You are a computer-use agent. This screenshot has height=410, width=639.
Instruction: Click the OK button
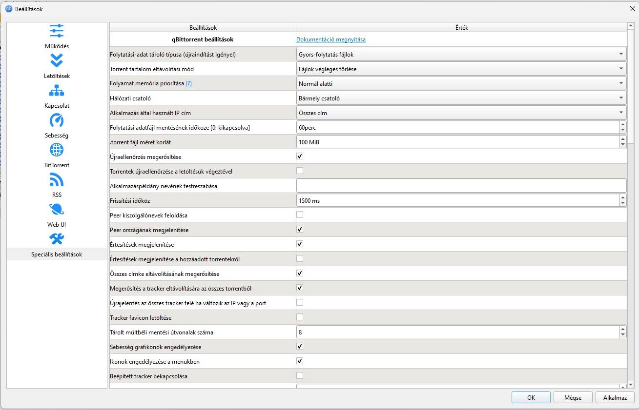tap(531, 397)
